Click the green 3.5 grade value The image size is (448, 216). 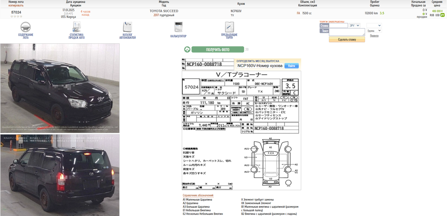(x=382, y=13)
